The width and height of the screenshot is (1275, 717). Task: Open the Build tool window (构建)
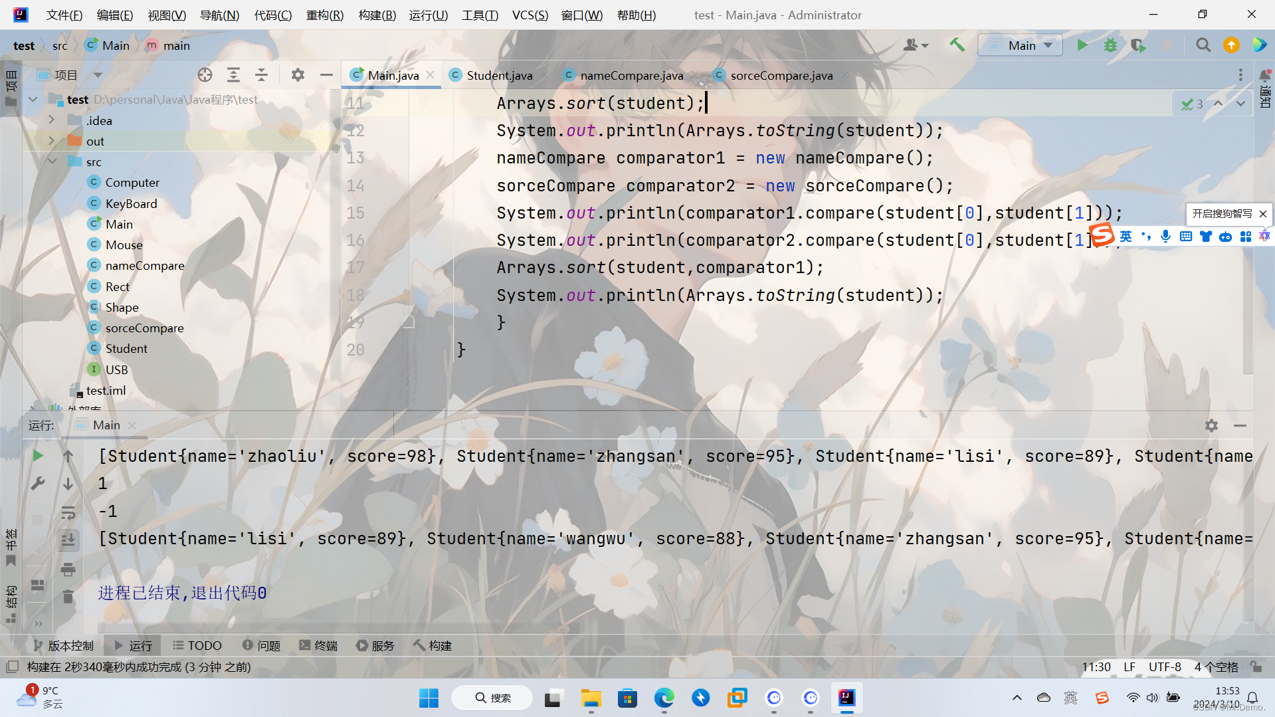433,645
